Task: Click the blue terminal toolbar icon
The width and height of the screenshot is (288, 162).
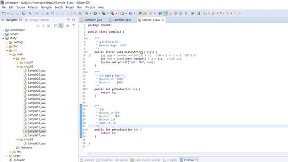Action: [24, 13]
